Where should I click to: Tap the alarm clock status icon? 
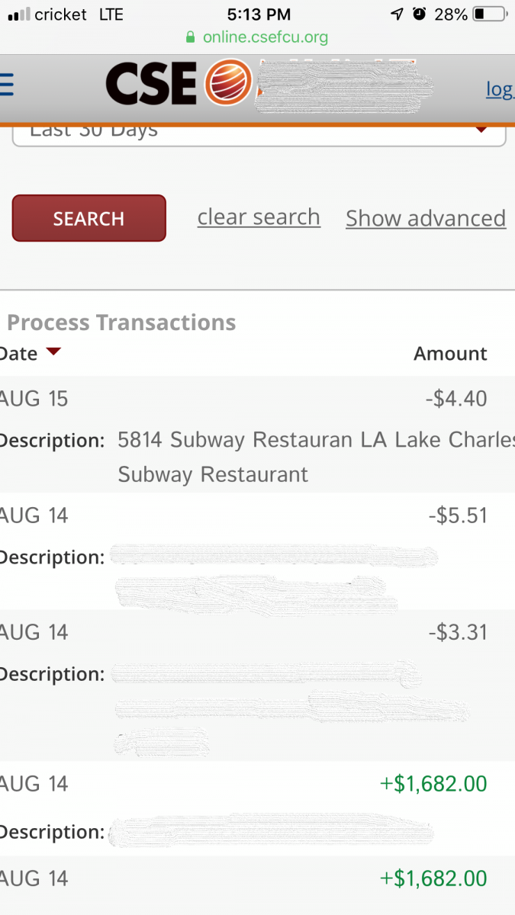(x=419, y=14)
